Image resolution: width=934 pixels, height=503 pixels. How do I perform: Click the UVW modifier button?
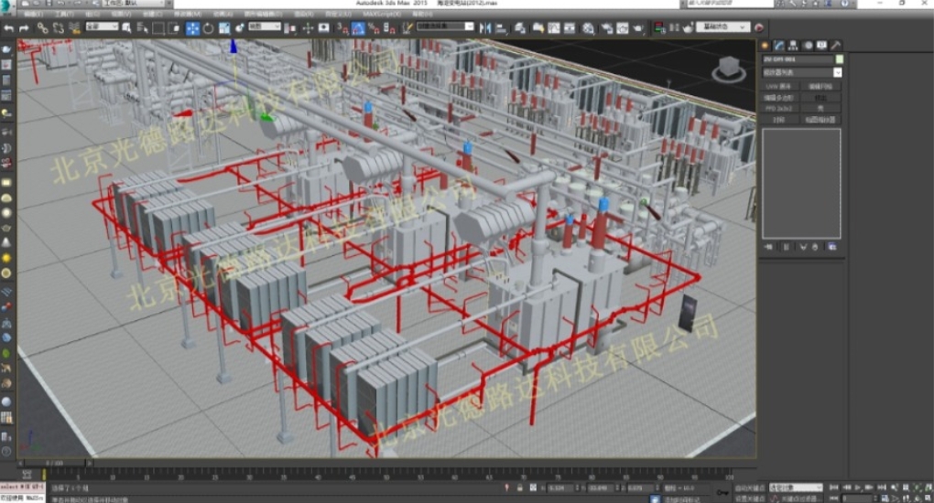tap(777, 86)
